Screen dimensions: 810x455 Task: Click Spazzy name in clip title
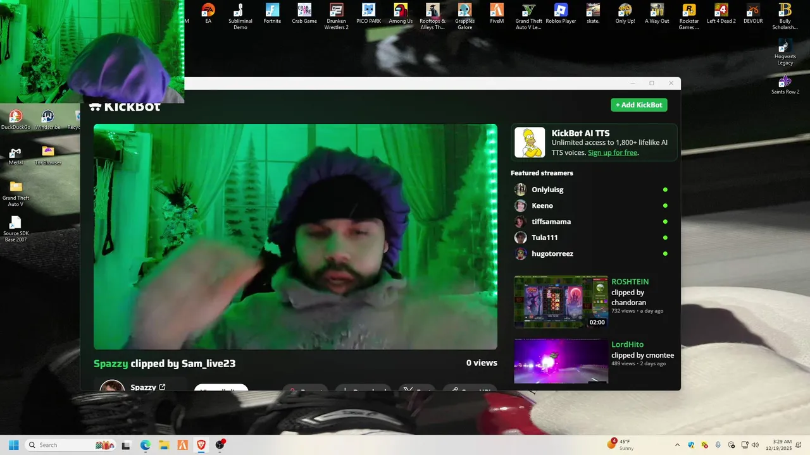(111, 363)
